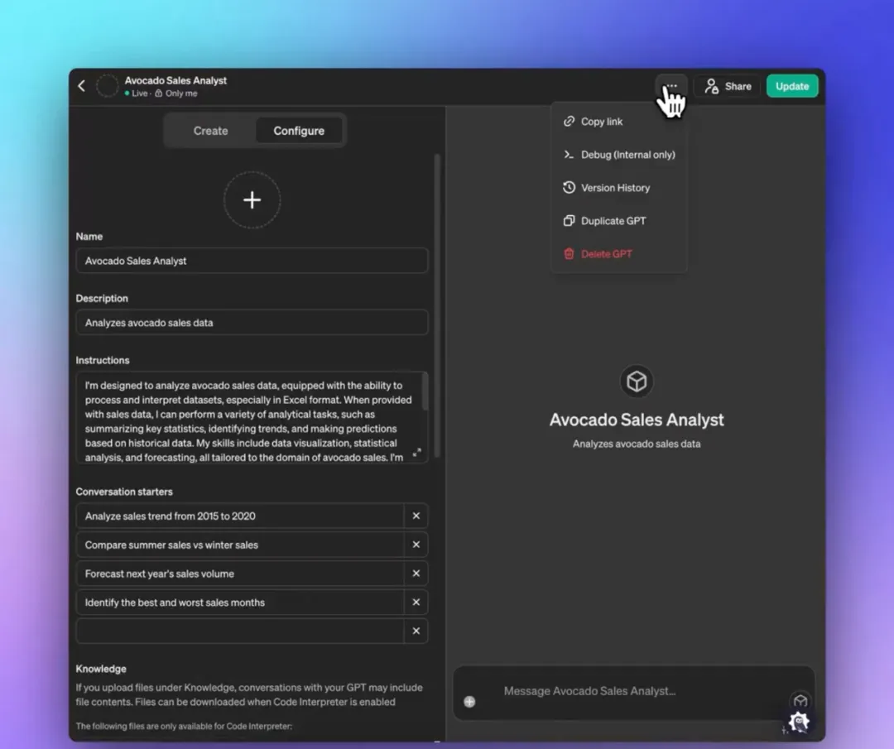Select Duplicate GPT menu entry
Screen dimensions: 894x749
[x=613, y=221]
